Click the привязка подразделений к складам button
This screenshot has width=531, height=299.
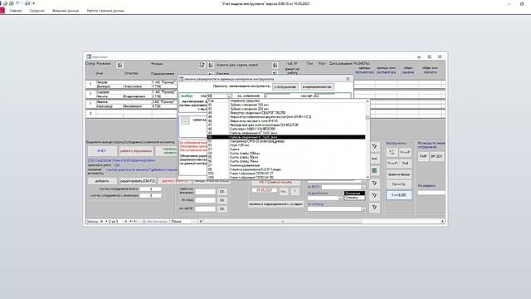[x=275, y=204]
